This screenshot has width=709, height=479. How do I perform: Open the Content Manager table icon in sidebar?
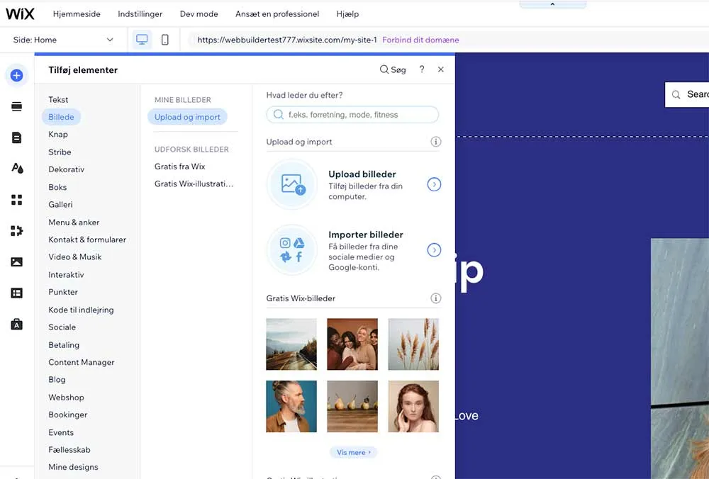coord(17,293)
